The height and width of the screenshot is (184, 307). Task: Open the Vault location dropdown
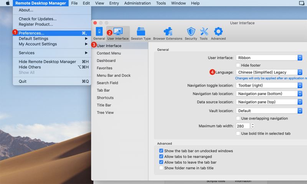click(x=269, y=111)
